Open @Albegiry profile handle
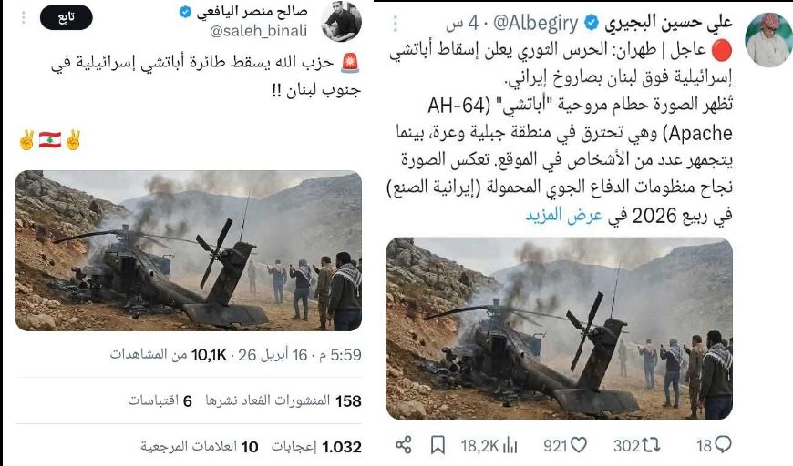 [536, 24]
